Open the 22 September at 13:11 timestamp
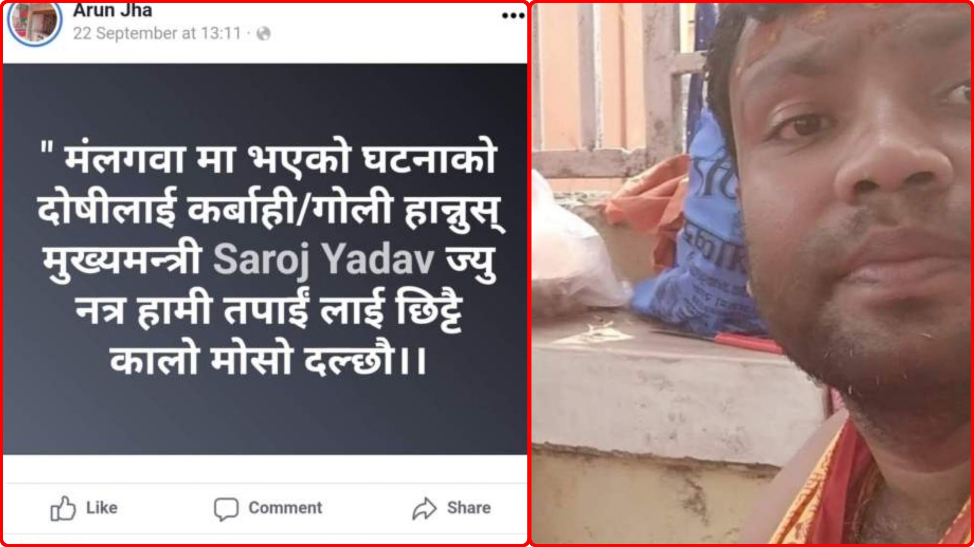 point(157,33)
